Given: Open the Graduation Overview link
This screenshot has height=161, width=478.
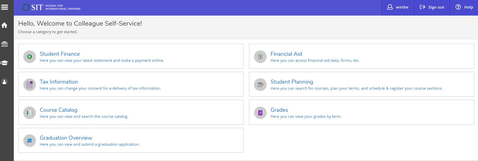Looking at the screenshot, I should pyautogui.click(x=66, y=138).
